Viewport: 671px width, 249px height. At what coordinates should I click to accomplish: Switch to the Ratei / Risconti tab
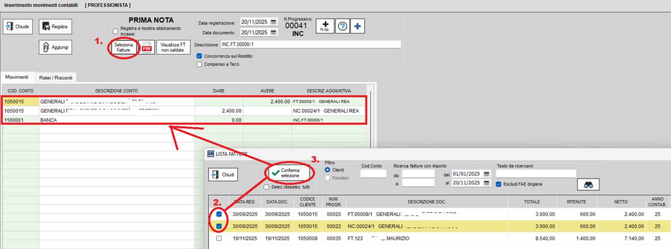[x=55, y=77]
